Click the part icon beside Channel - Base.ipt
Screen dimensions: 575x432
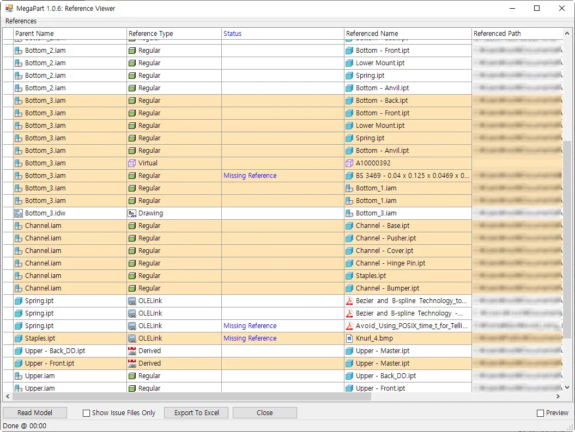(x=349, y=225)
